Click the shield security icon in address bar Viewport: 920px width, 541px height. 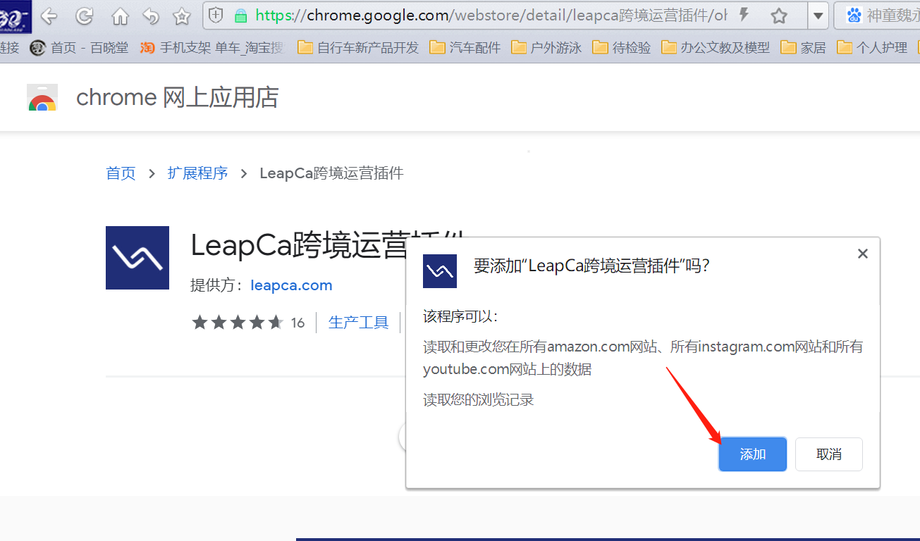click(x=216, y=15)
